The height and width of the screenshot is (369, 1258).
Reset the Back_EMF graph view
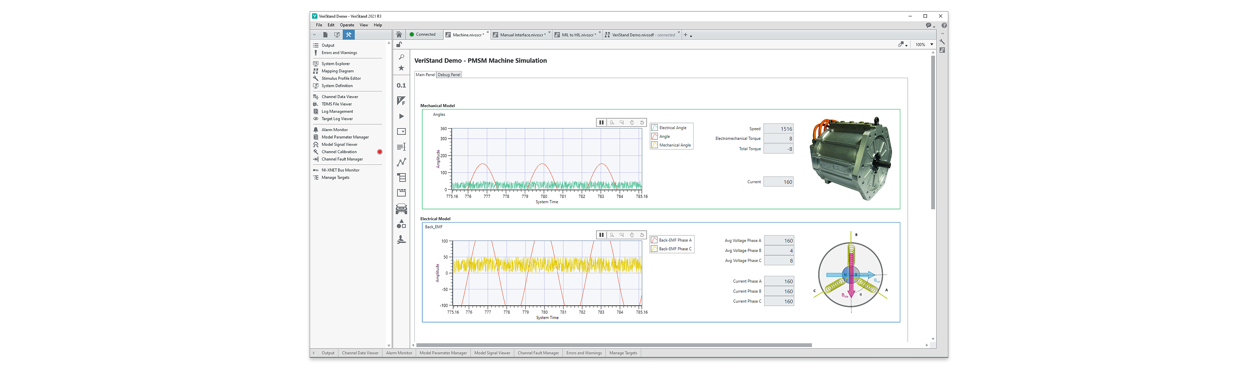(642, 235)
